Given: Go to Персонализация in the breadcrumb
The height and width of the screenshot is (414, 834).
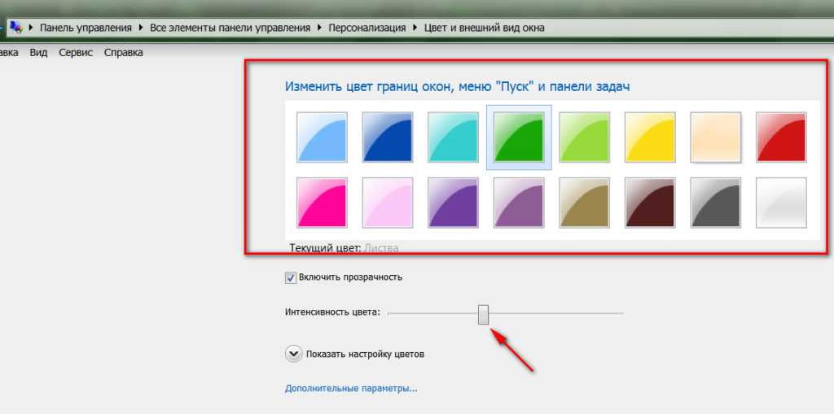Looking at the screenshot, I should [367, 28].
